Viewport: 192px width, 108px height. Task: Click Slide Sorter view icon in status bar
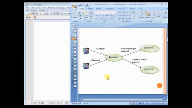pyautogui.click(x=134, y=103)
